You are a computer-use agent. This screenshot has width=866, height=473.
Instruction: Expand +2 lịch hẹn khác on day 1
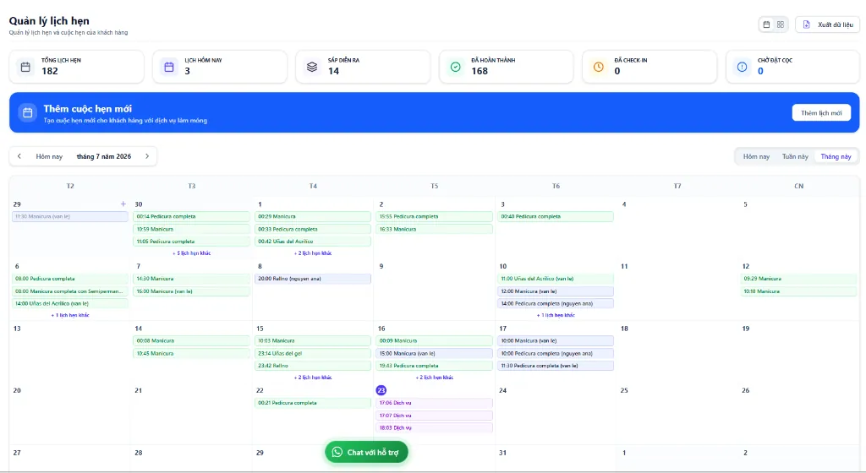[313, 253]
